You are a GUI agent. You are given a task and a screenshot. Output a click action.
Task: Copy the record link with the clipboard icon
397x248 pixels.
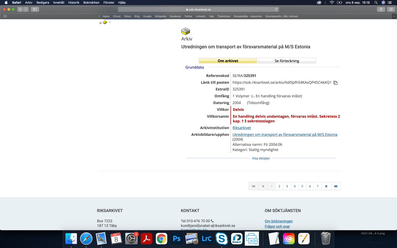tap(335, 83)
